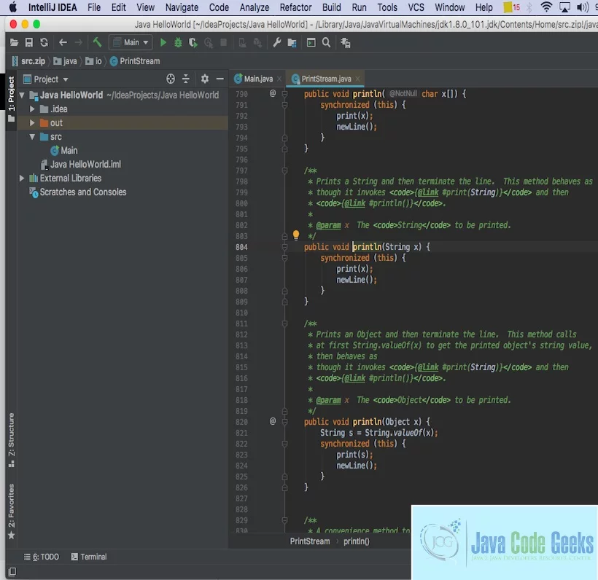The image size is (598, 580).
Task: Click line number 804 in the gutter
Action: coord(241,247)
